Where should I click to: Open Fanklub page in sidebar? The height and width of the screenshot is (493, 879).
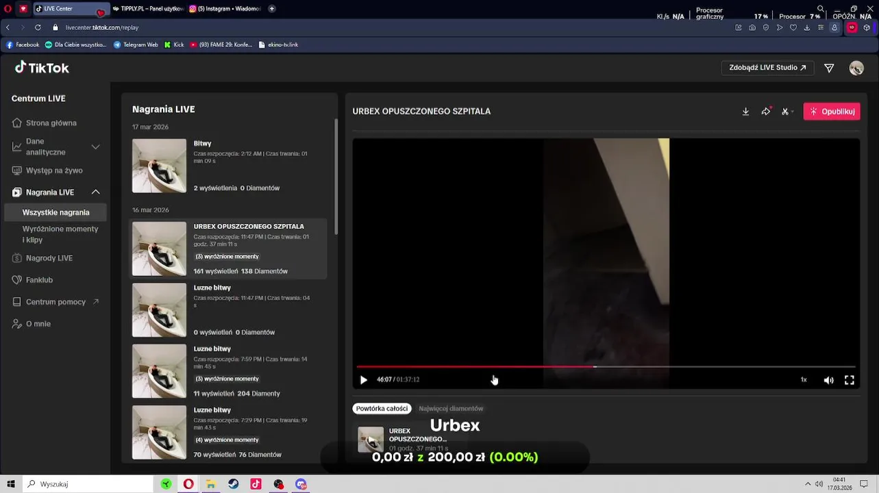pos(32,280)
